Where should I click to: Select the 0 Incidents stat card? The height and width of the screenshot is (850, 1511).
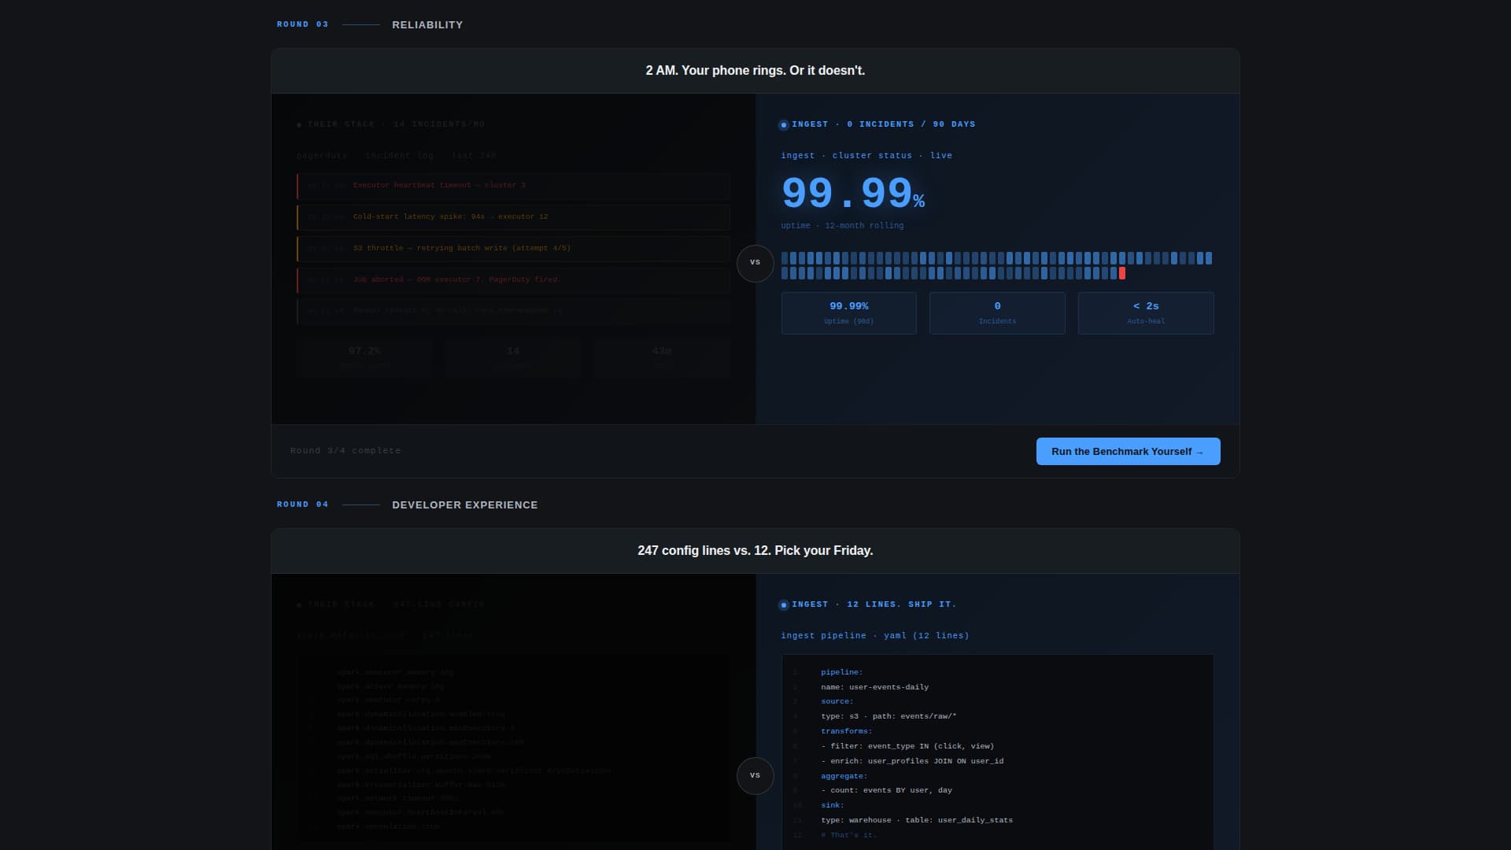(997, 313)
